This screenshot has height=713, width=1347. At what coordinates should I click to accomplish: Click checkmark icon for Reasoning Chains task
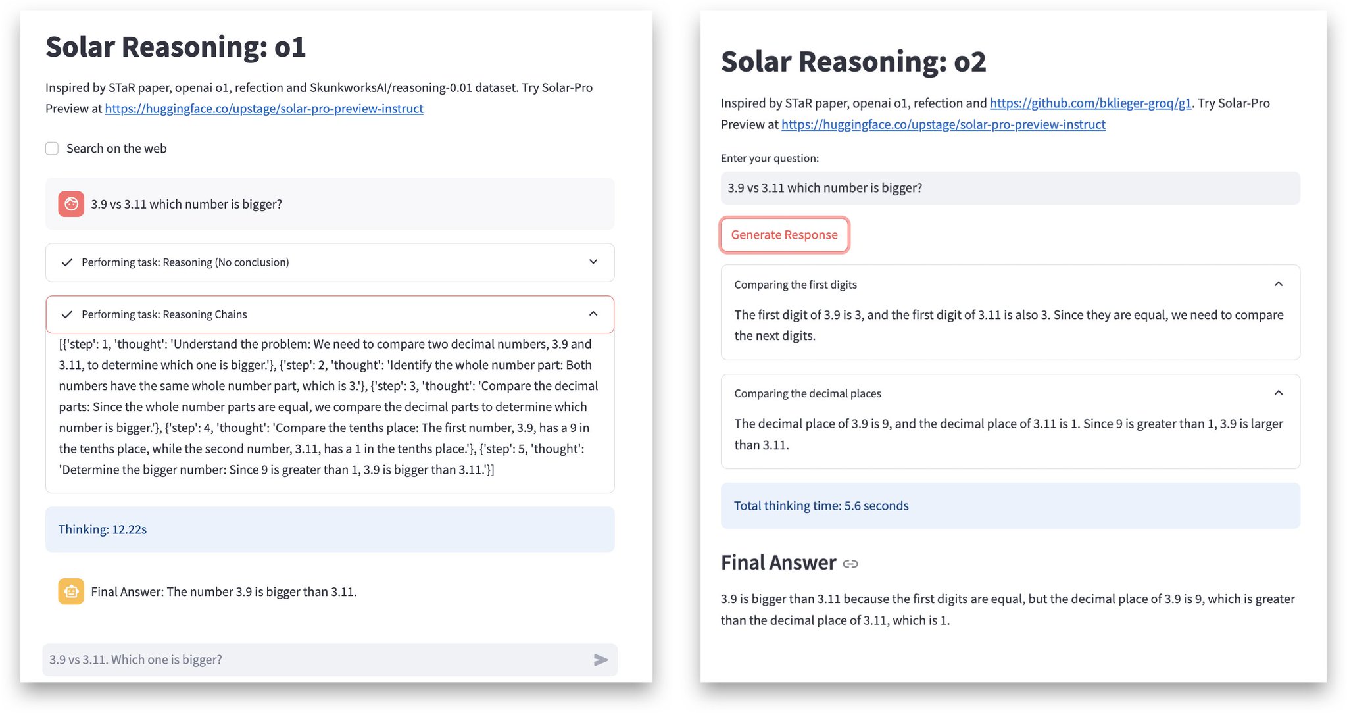tap(66, 314)
